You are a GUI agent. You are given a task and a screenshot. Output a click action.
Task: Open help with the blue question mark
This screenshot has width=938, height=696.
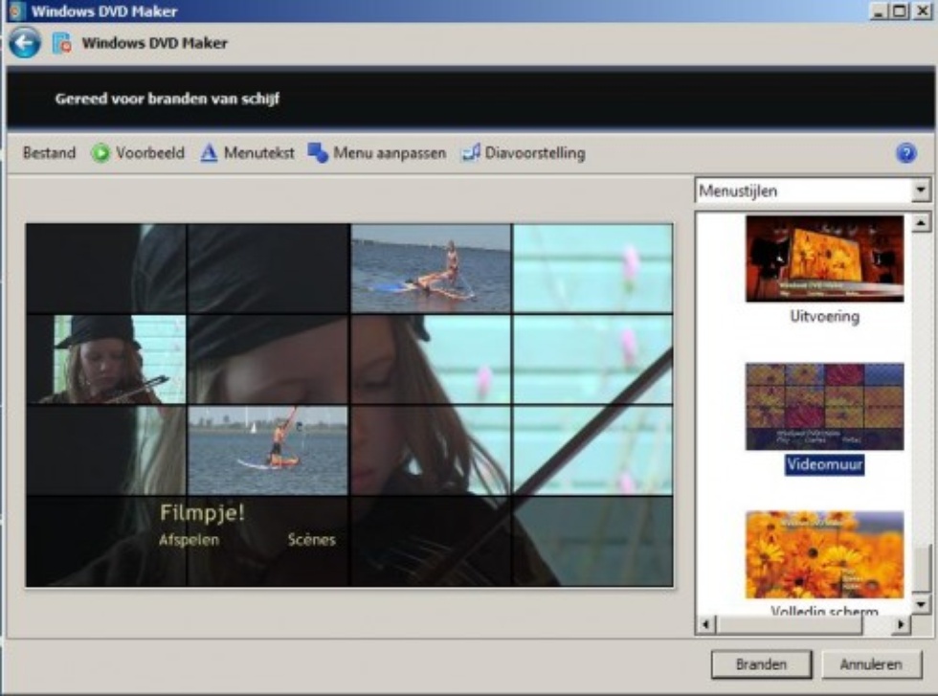905,153
